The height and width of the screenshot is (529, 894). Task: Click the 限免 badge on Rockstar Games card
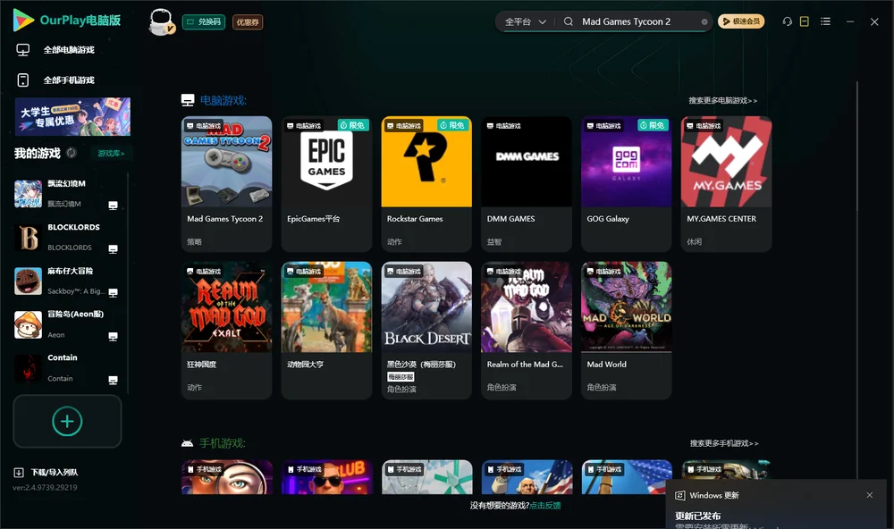point(453,125)
